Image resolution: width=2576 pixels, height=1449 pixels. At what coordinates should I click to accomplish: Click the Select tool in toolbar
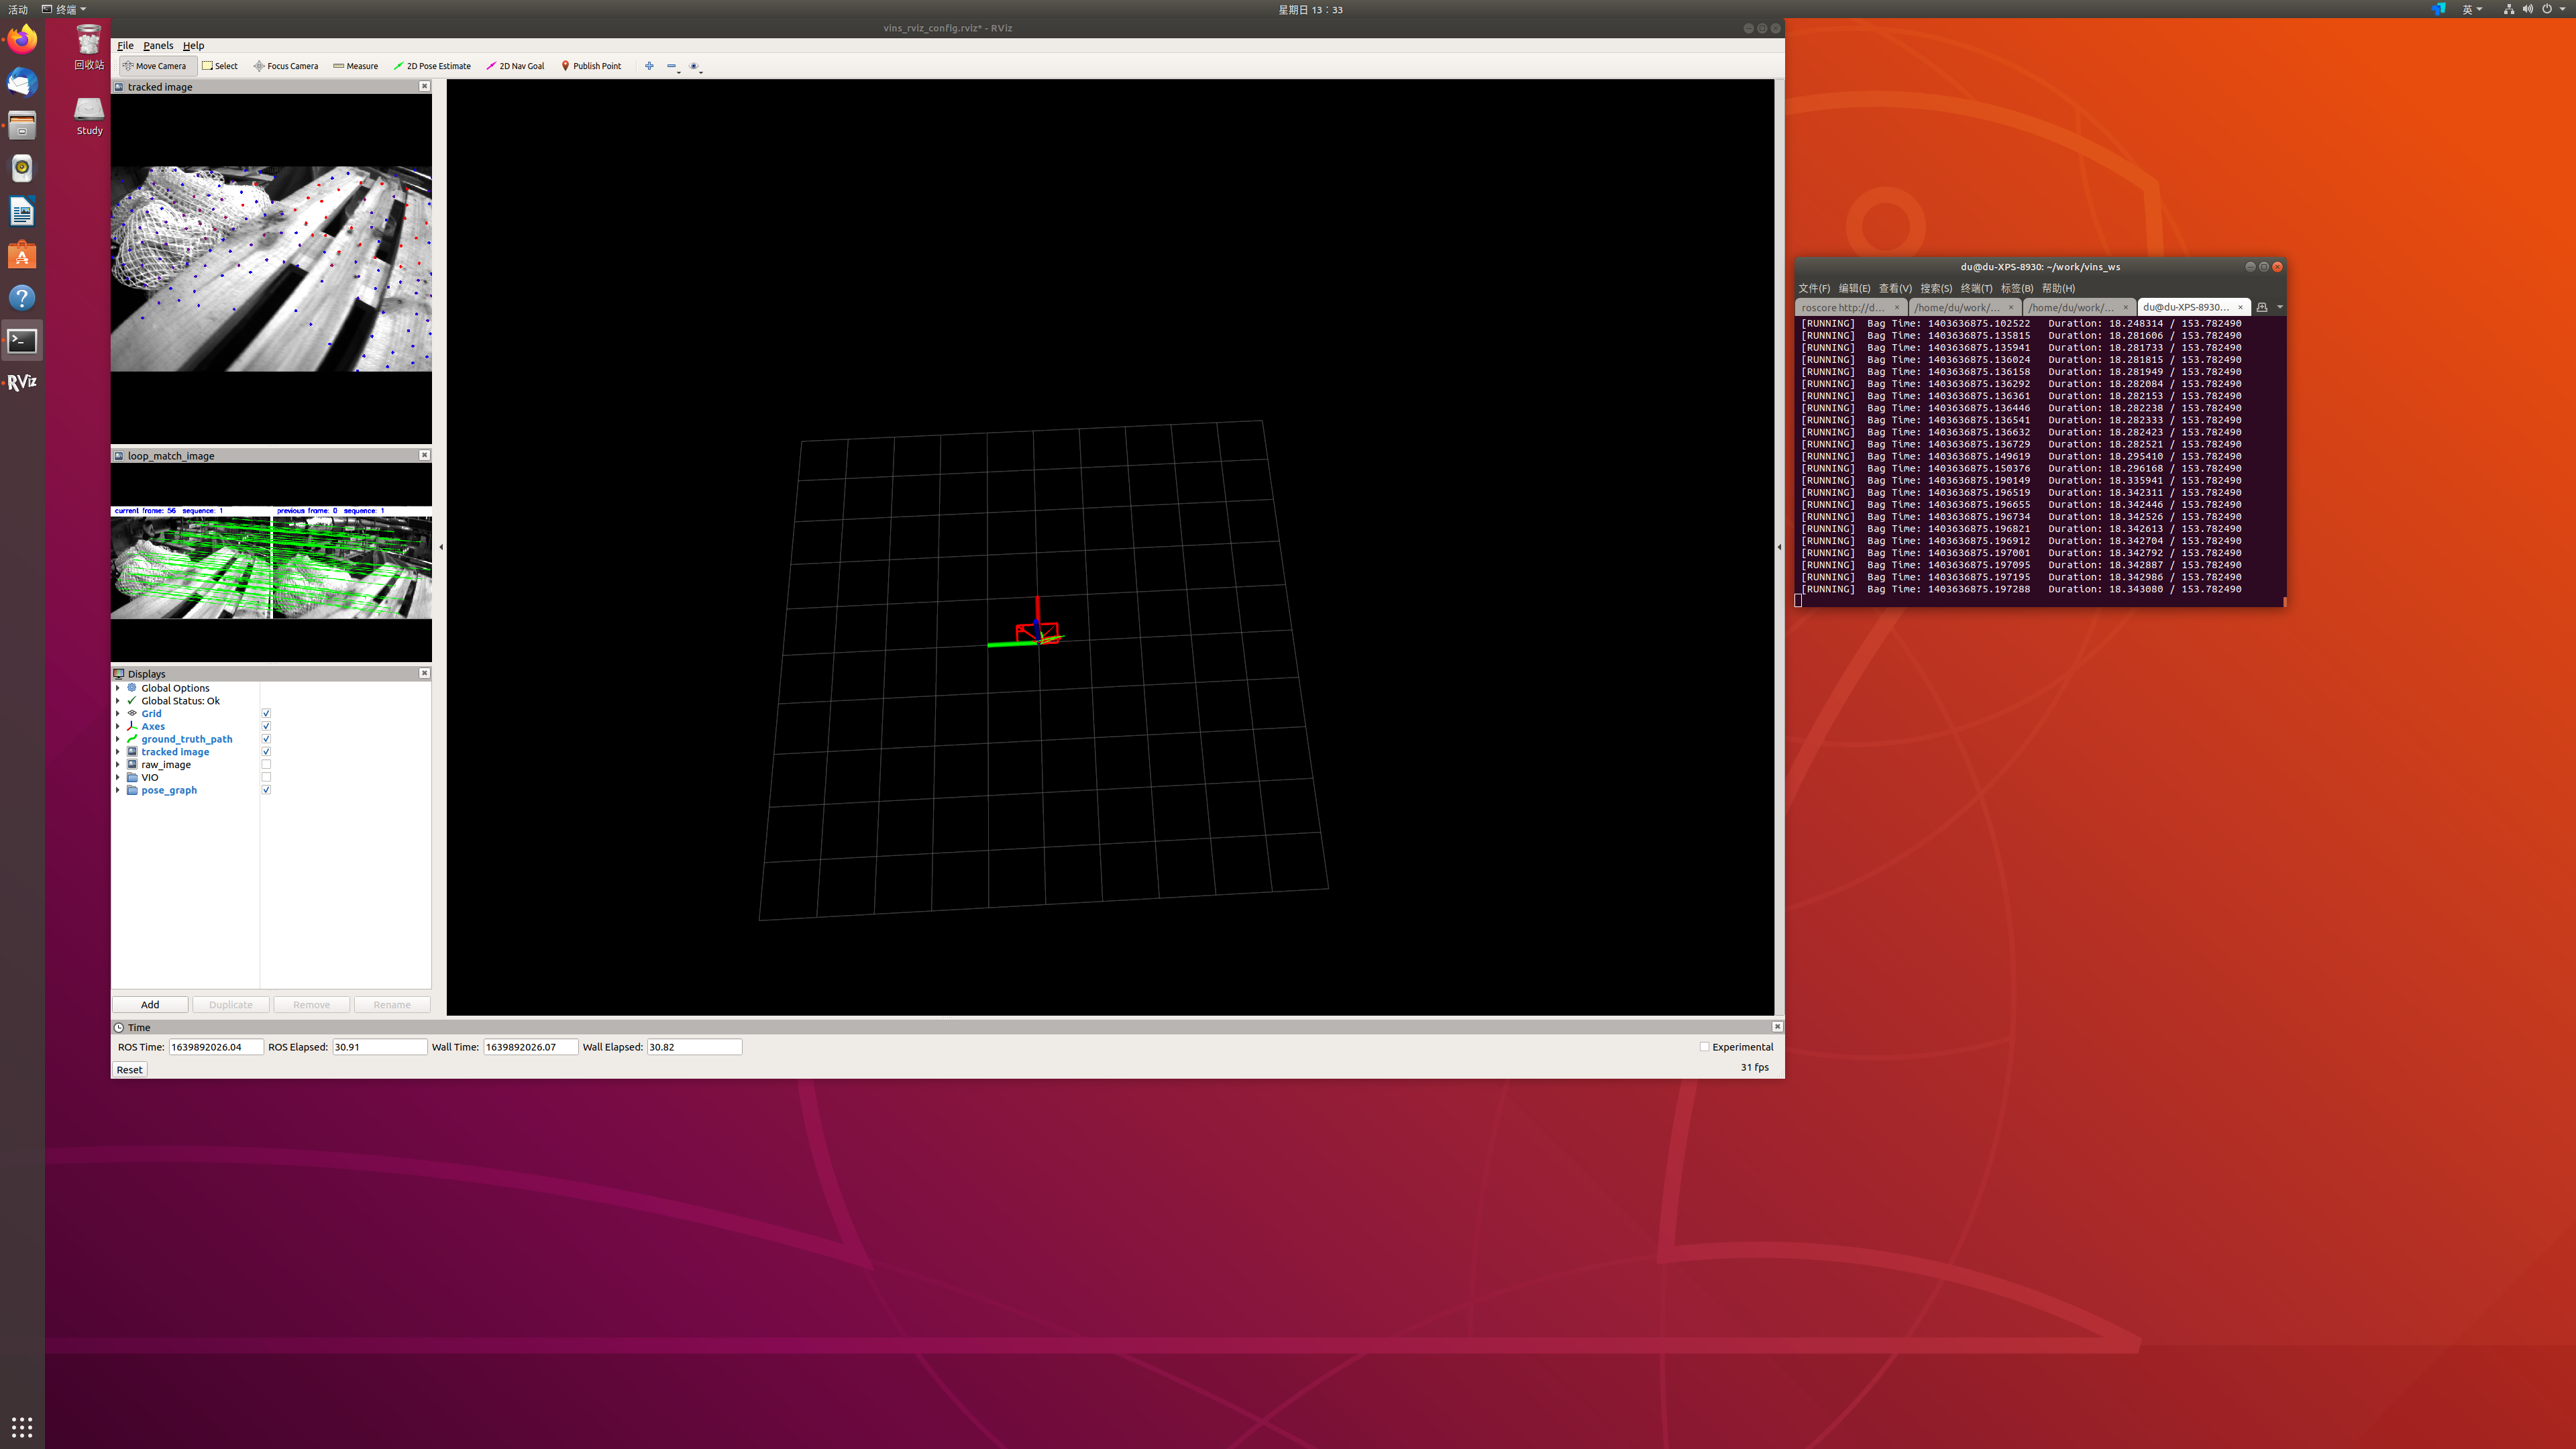(x=220, y=66)
